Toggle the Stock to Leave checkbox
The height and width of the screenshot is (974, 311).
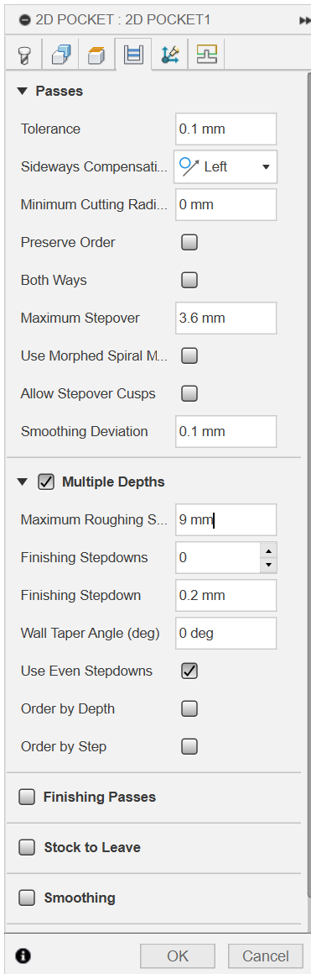(x=27, y=847)
